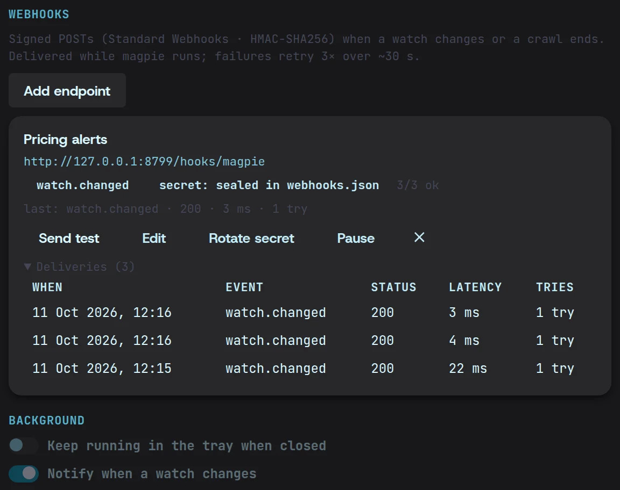
Task: Turn off Notify when a watch changes
Action: point(23,473)
